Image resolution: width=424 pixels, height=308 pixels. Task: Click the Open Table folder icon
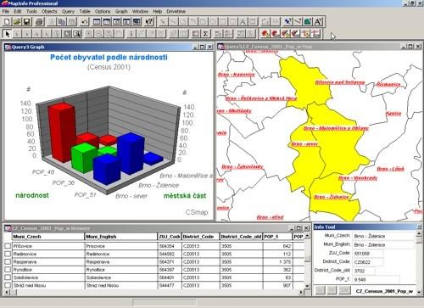click(17, 22)
